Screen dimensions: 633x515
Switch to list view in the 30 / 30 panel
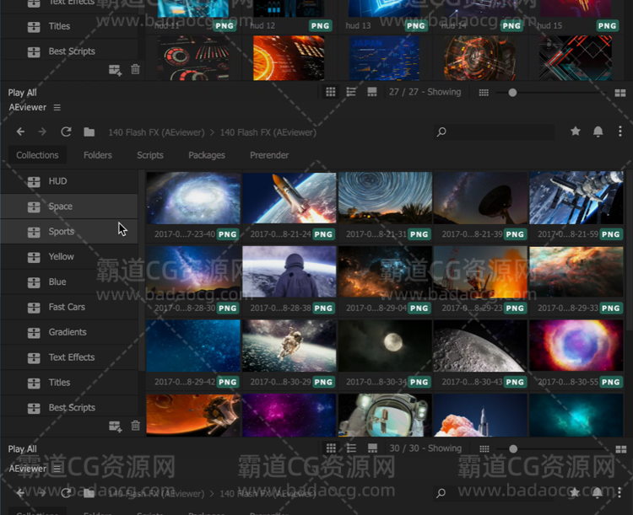point(352,448)
